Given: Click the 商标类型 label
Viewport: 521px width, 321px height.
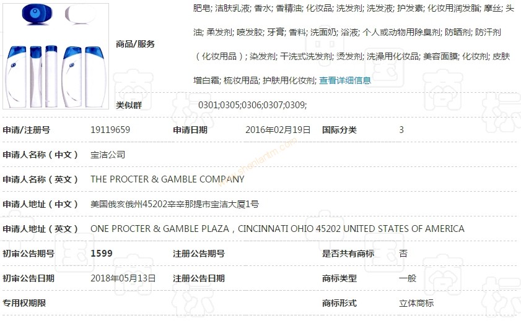Looking at the screenshot, I should 339,278.
